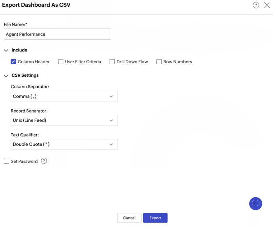
Task: Focus the File Name input field
Action: pyautogui.click(x=57, y=34)
